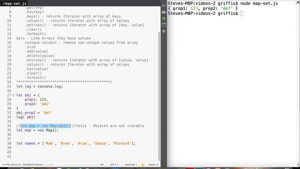Click the yellow warning triangle in status bar
This screenshot has height=169, width=300.
(142, 164)
